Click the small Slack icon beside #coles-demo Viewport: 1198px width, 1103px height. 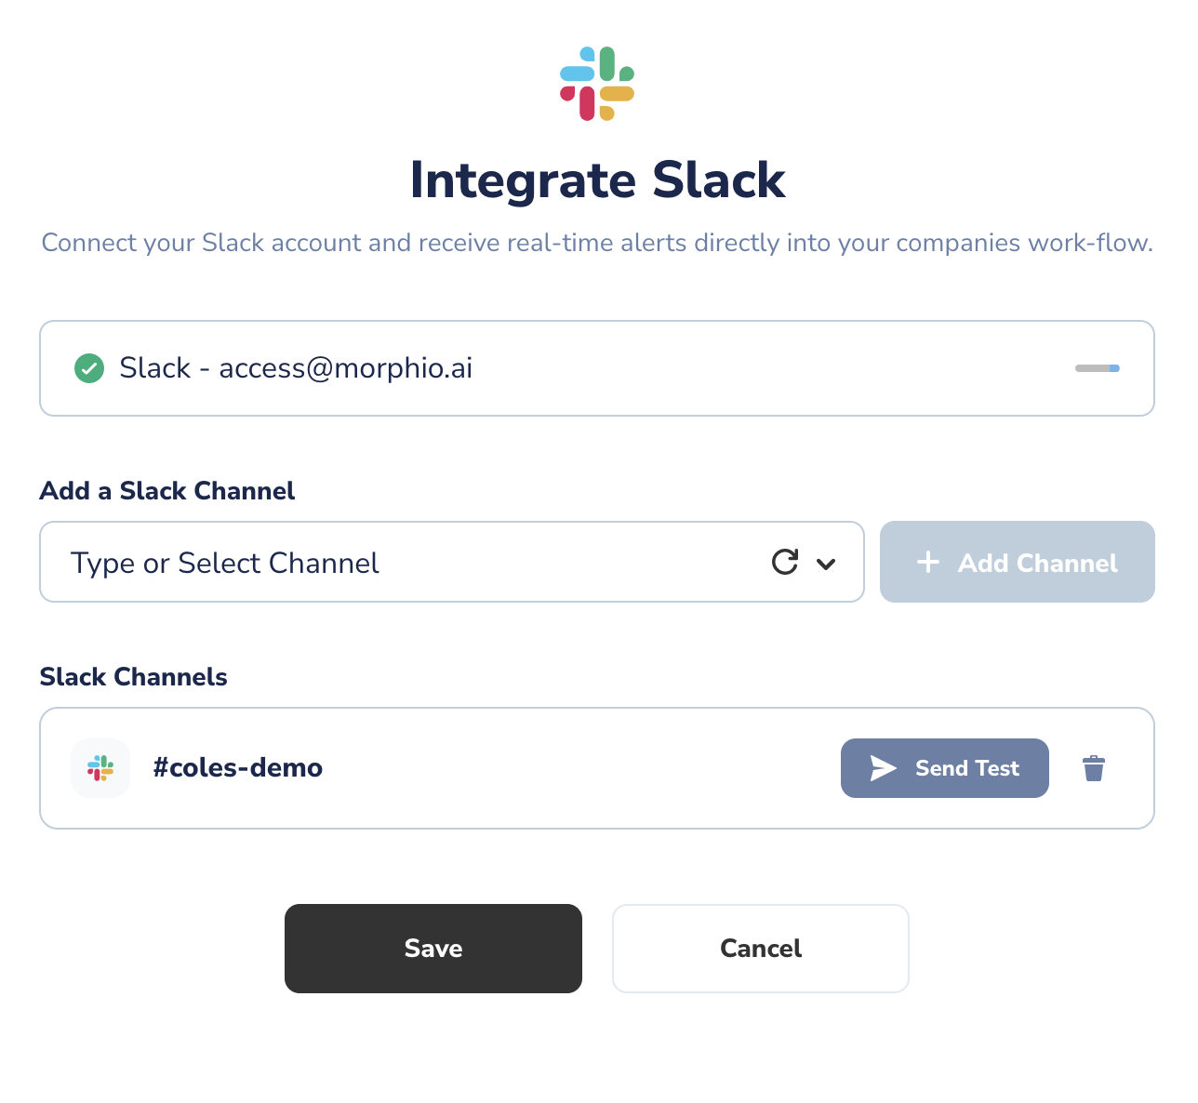pyautogui.click(x=100, y=768)
